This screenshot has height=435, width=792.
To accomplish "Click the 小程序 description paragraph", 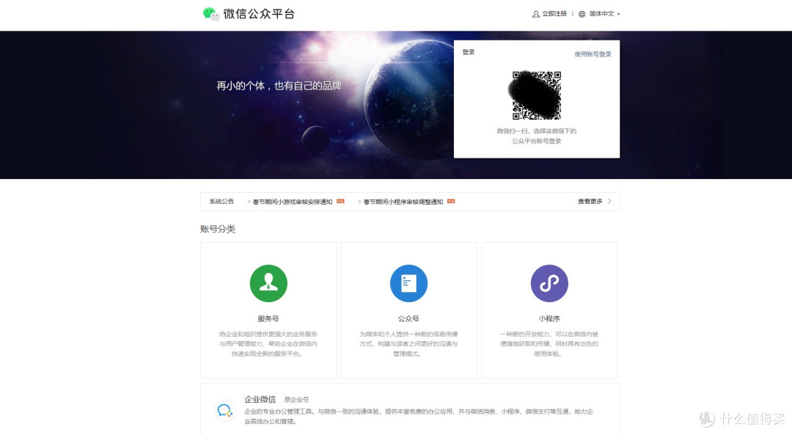I will [x=549, y=343].
